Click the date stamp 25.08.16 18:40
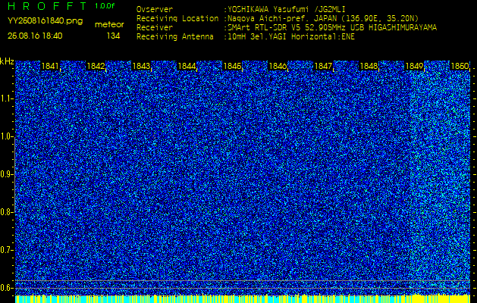The image size is (477, 303). pyautogui.click(x=35, y=36)
